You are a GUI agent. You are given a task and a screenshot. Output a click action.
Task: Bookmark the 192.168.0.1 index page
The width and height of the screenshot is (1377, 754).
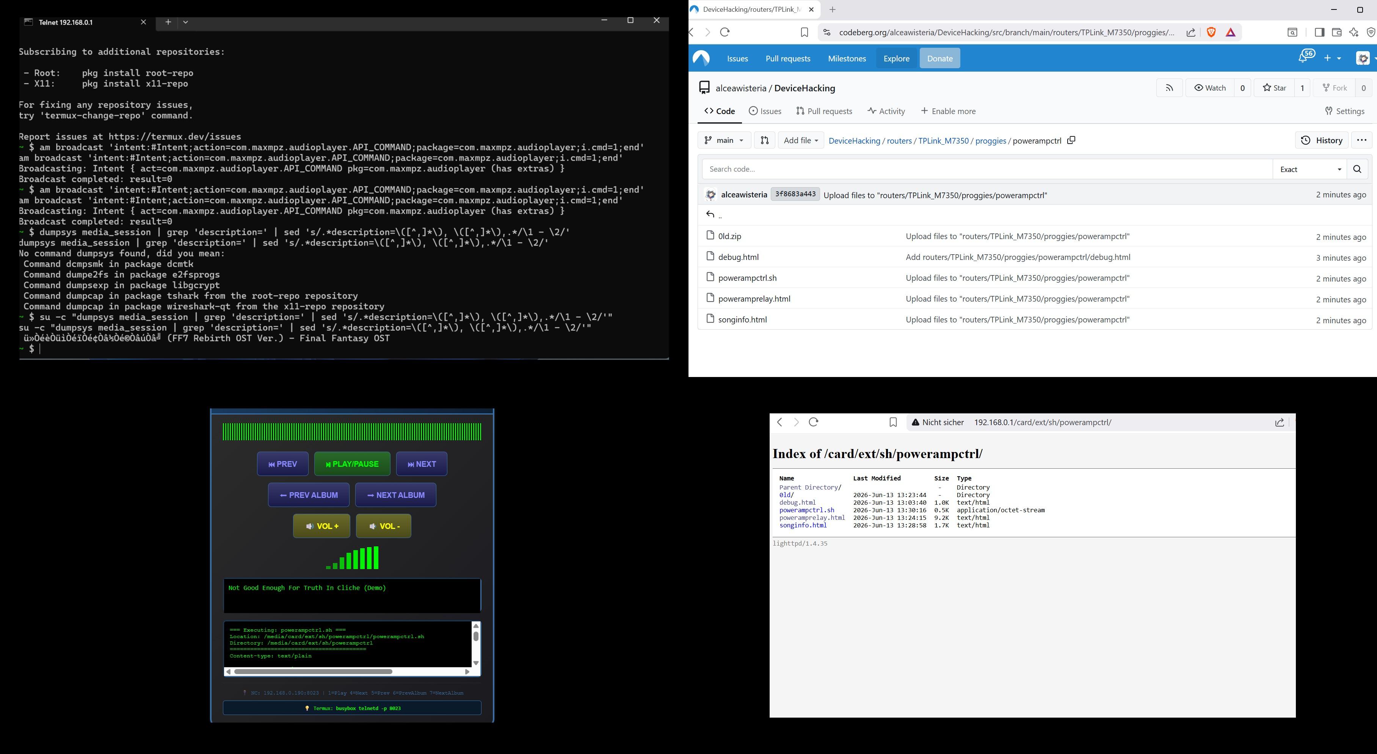coord(893,423)
